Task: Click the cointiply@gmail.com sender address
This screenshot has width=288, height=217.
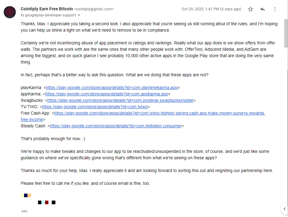Action: (x=94, y=9)
